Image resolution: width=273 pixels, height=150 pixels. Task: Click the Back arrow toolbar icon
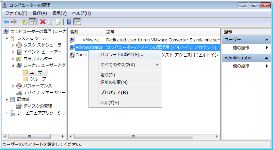[6, 22]
